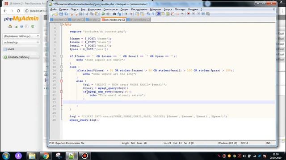Click the Создать таблицу button
This screenshot has width=286, height=160.
coord(21,57)
